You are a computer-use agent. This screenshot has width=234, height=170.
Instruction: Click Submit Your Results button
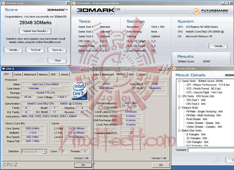pyautogui.click(x=35, y=31)
